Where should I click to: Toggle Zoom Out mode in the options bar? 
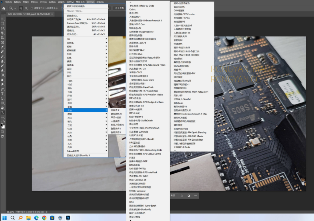click(x=26, y=8)
